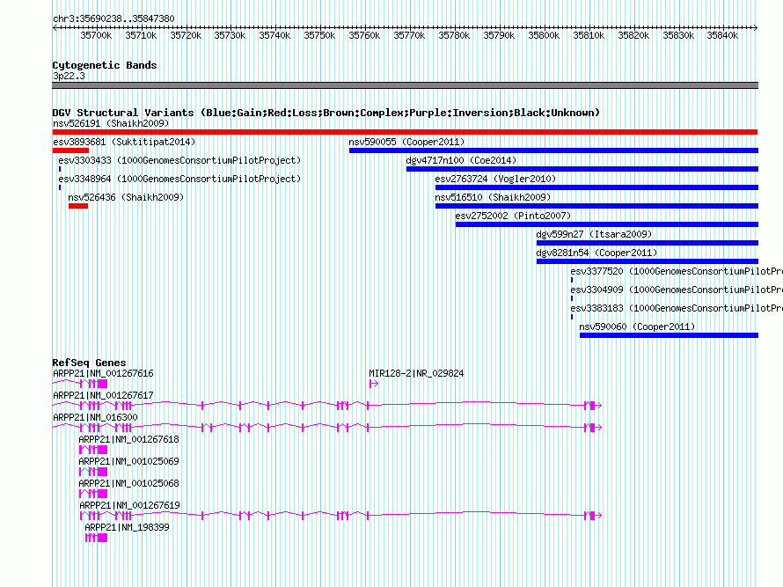Click the chr3:35690238..35847380 coordinate label

[113, 19]
